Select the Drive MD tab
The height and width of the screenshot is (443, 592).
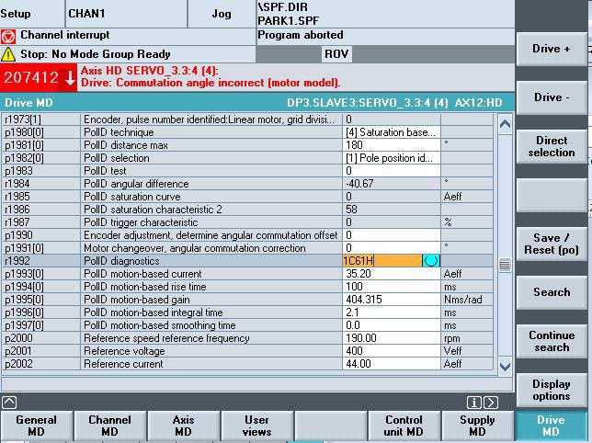click(551, 426)
